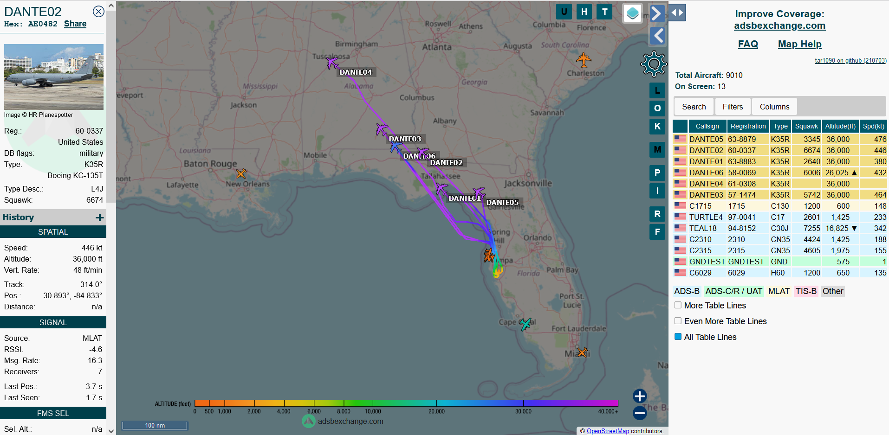Screen dimensions: 889x435
Task: Select DANTE05 row in aircraft table
Action: point(780,139)
